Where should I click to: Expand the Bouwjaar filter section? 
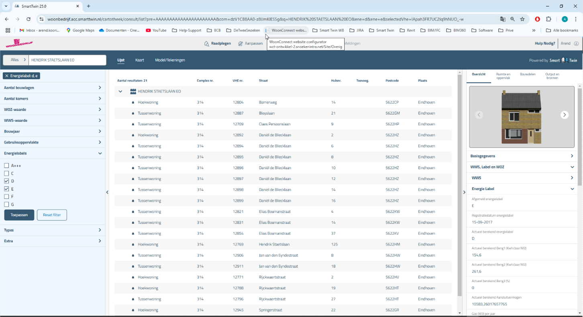tap(52, 131)
